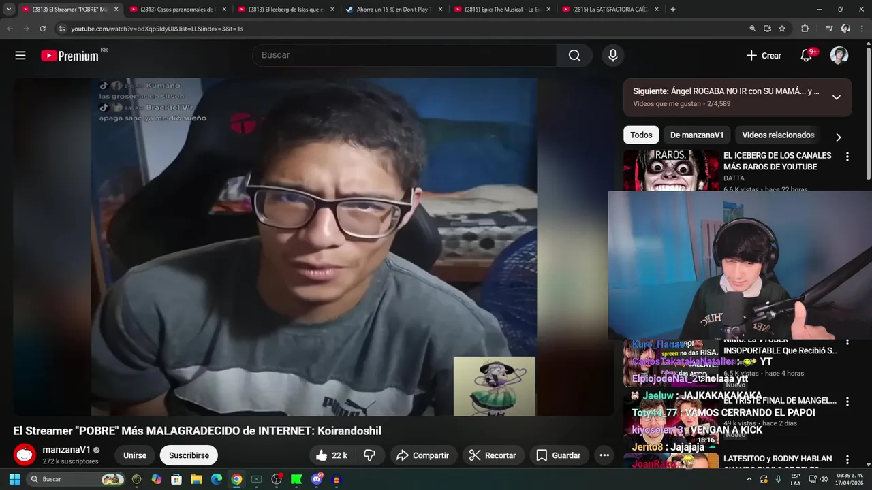872x490 pixels.
Task: Click the search magnifier button
Action: tap(574, 56)
